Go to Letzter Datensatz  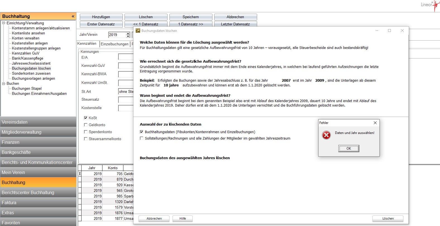click(235, 24)
